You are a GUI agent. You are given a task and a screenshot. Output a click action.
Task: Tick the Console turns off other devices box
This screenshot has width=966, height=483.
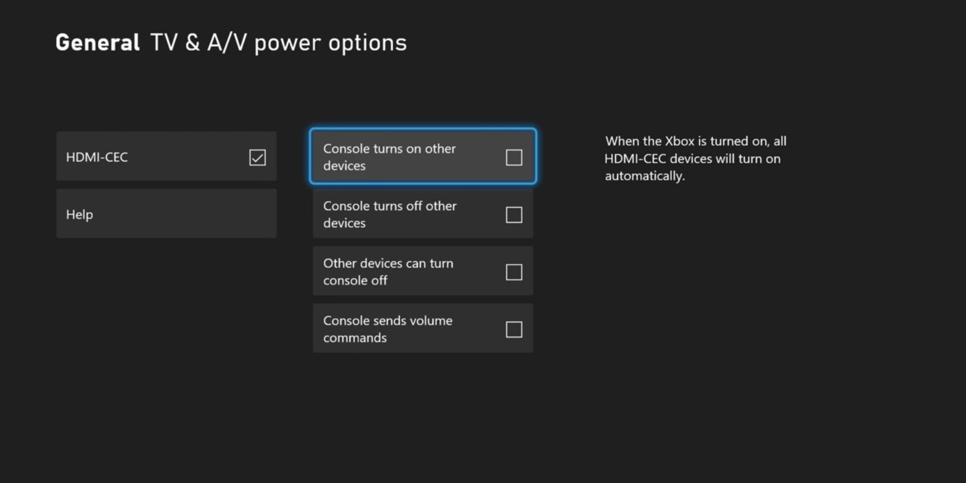pos(513,214)
